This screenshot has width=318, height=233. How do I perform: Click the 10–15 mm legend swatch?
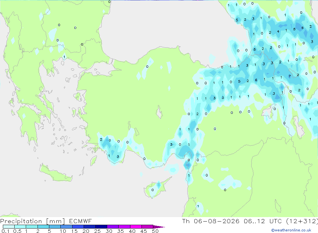tap(66, 227)
